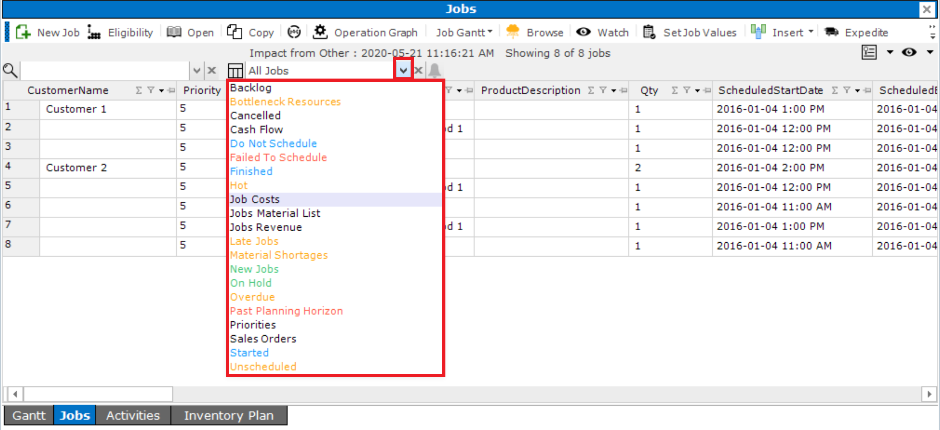
Task: Click the Browse cloud icon
Action: coord(513,32)
